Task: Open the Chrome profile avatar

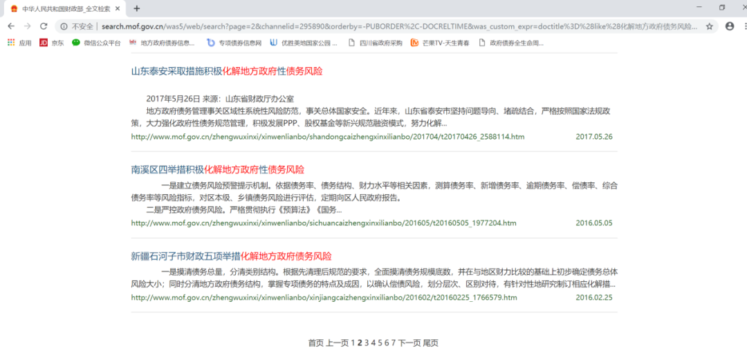Action: click(730, 26)
